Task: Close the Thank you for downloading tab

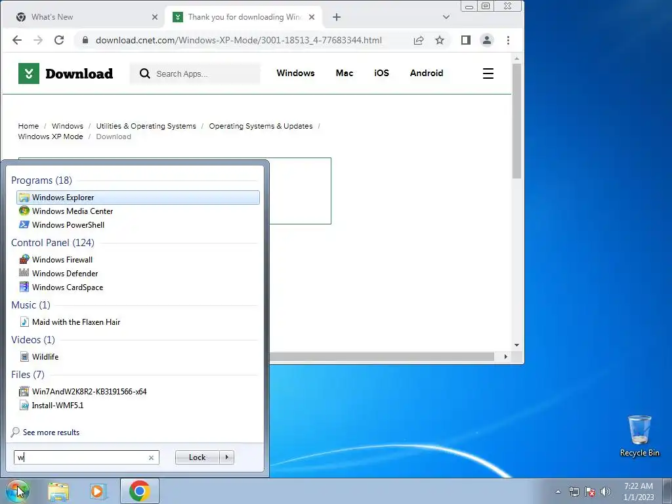Action: tap(312, 17)
